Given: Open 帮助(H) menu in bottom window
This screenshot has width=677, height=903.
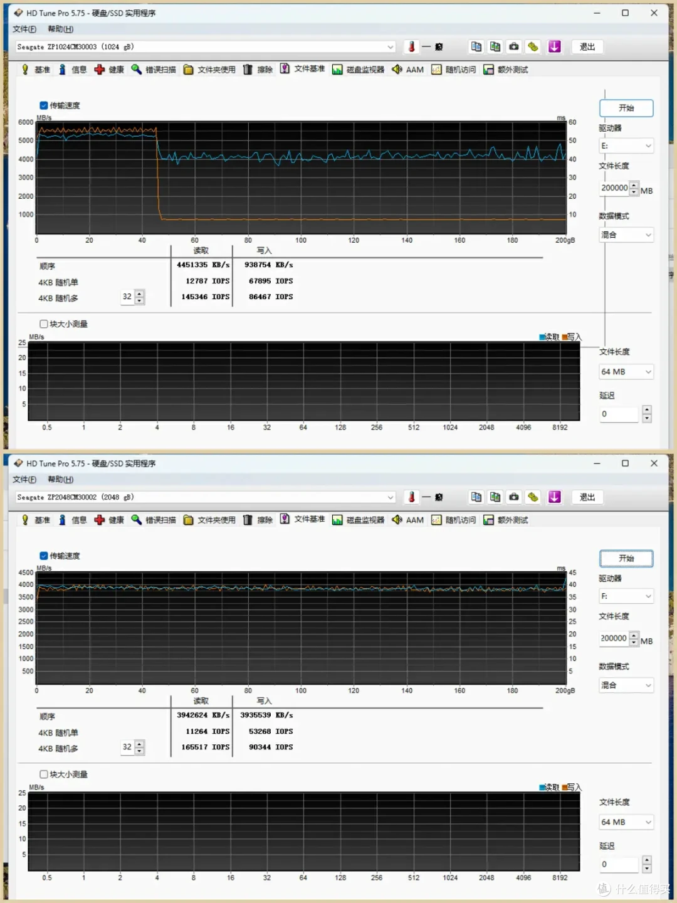Looking at the screenshot, I should (61, 479).
